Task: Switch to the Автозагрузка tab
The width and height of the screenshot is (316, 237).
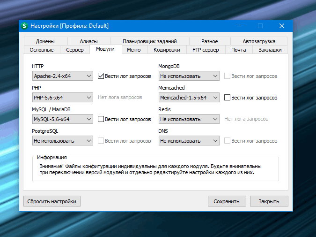Action: 259,41
